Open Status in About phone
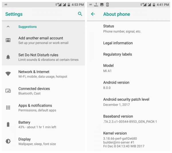Screen dimensions: 172x153 click(x=128, y=29)
